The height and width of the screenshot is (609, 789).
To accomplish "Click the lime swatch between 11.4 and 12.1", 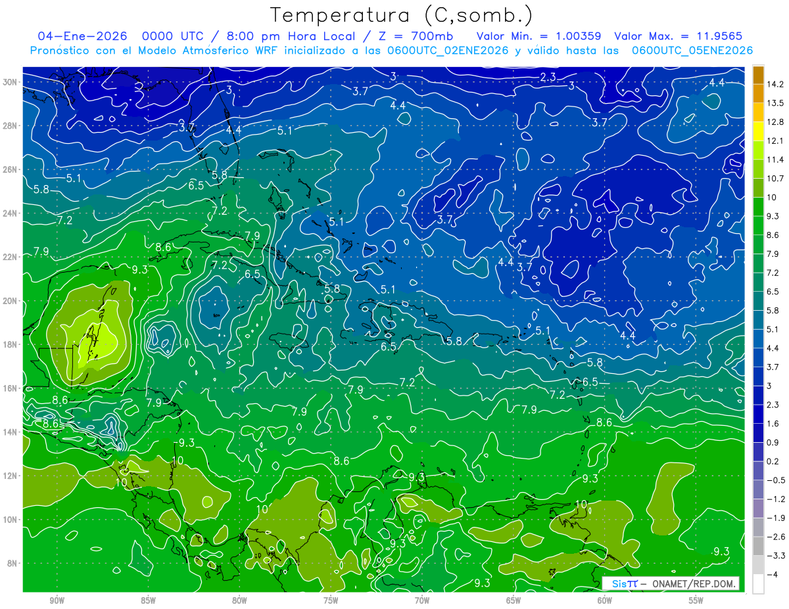I will pyautogui.click(x=758, y=150).
